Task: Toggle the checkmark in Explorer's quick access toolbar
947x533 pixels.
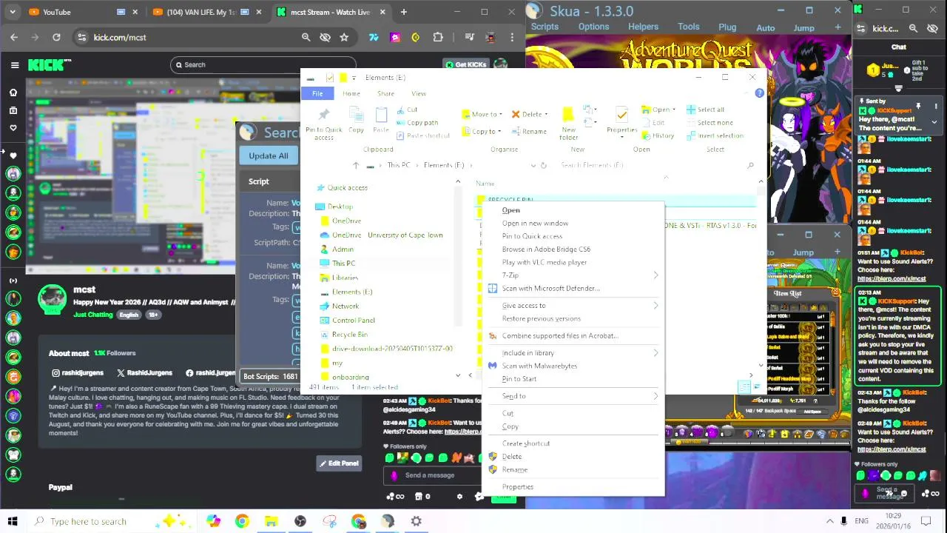Action: pyautogui.click(x=330, y=77)
